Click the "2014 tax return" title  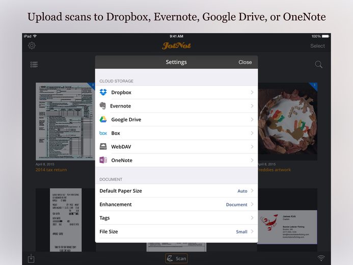click(x=51, y=170)
